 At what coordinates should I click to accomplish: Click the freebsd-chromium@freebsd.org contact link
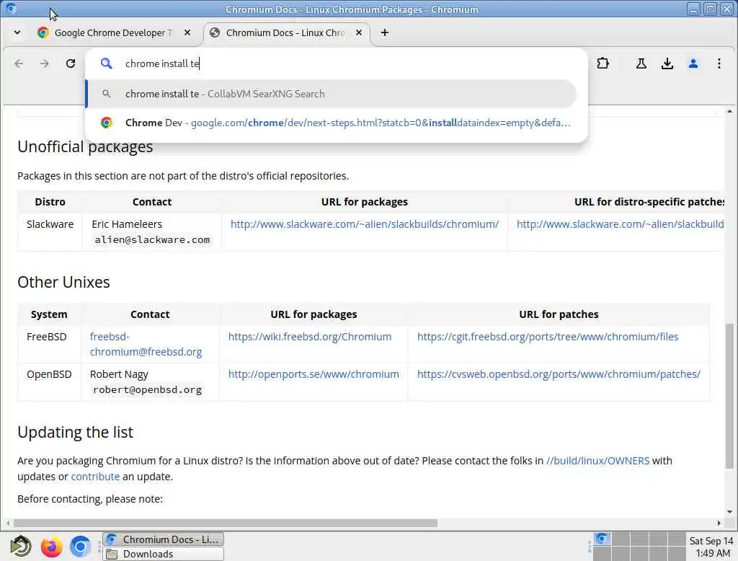tap(146, 345)
